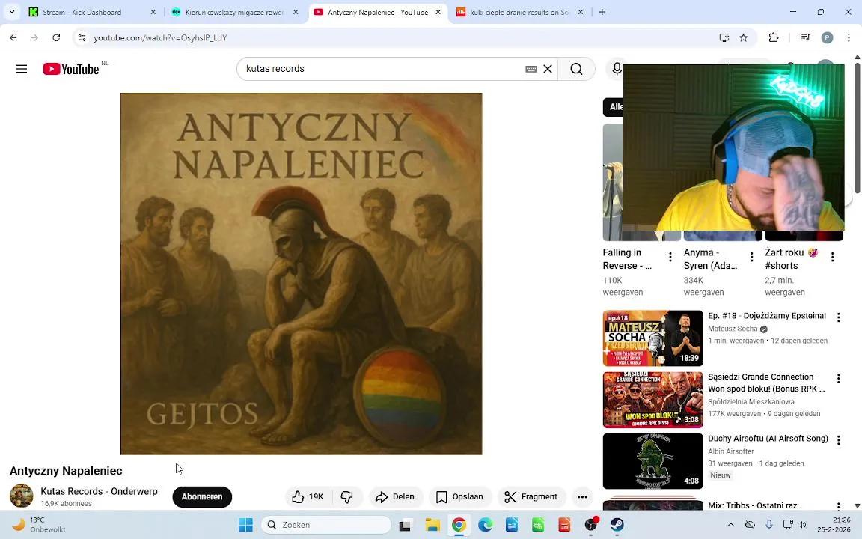Click into the YouTube search field
The height and width of the screenshot is (539, 862).
[382, 69]
